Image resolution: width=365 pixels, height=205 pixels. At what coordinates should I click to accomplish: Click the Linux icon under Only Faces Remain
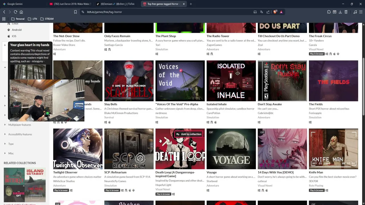109,50
